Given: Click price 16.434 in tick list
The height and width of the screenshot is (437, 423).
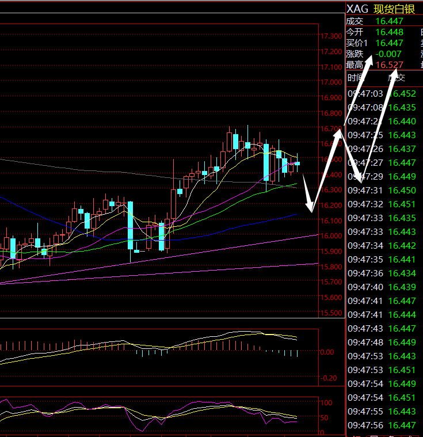Looking at the screenshot, I should [402, 273].
